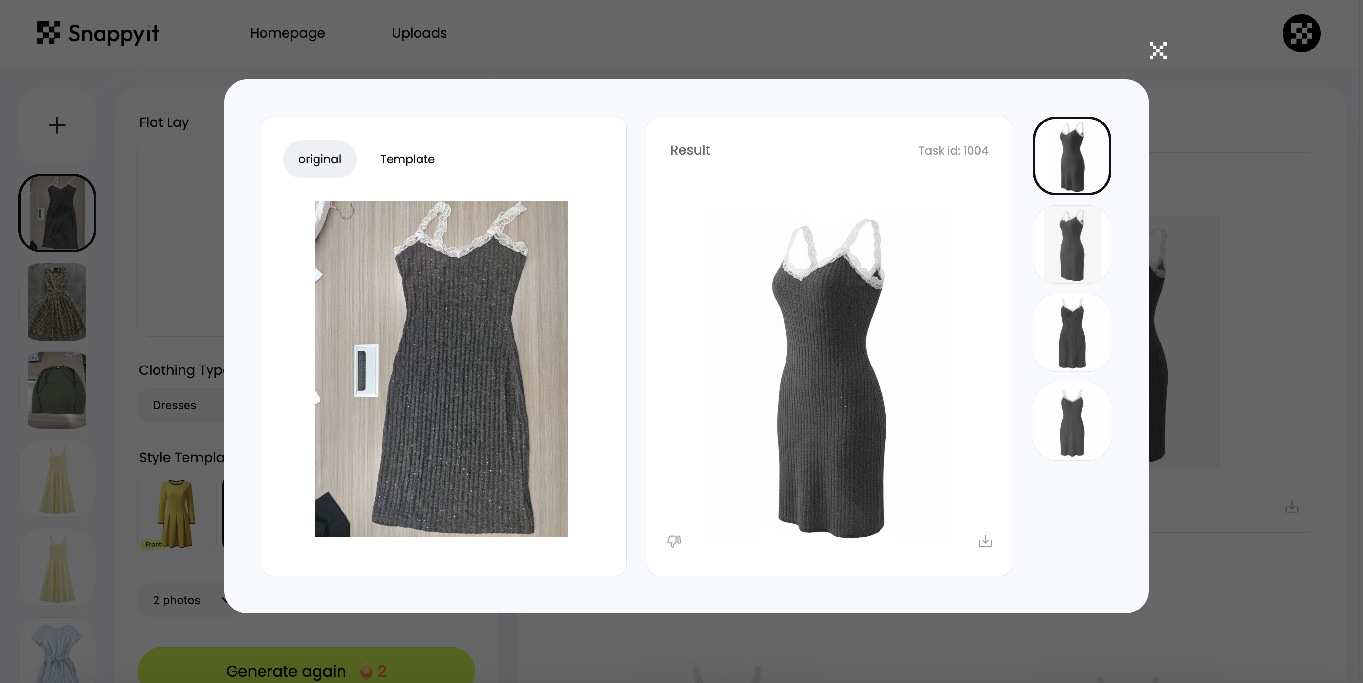1363x683 pixels.
Task: Select the third result thumbnail
Action: coord(1072,333)
